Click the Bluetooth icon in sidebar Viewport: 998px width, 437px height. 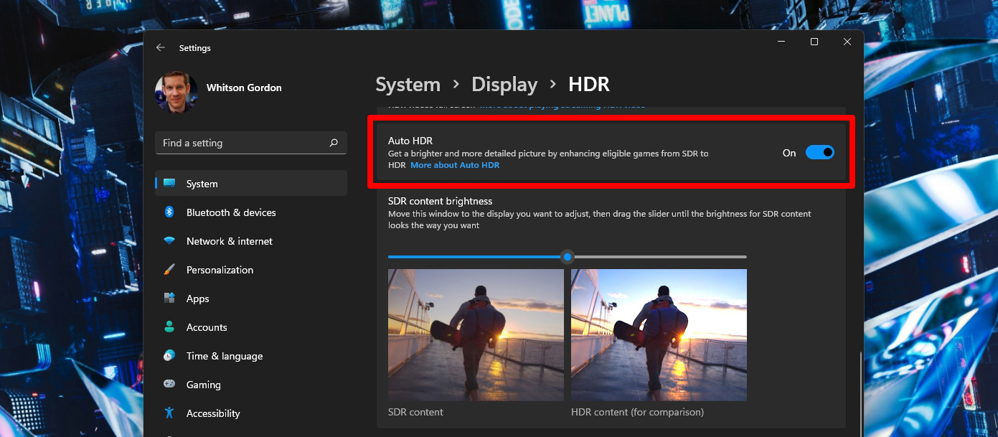click(169, 212)
